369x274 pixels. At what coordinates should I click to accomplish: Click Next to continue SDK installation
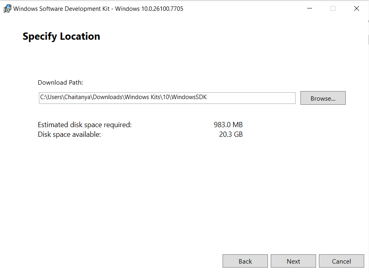coord(293,261)
